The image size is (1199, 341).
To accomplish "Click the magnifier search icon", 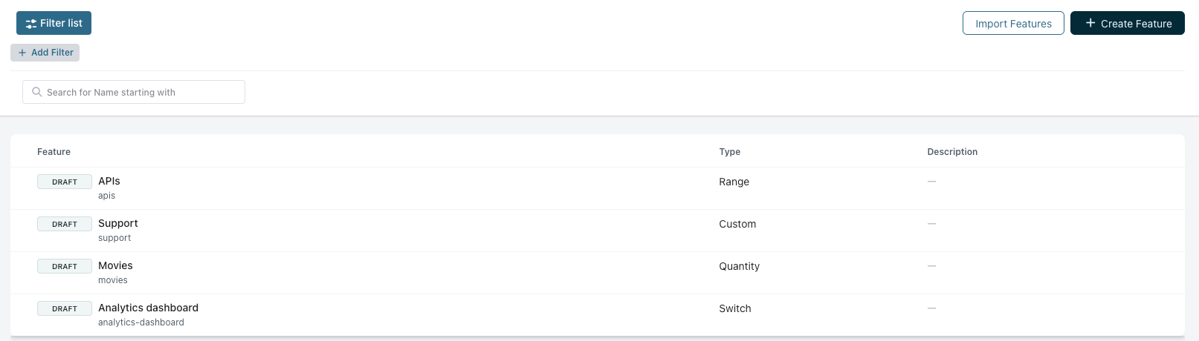I will (x=36, y=92).
